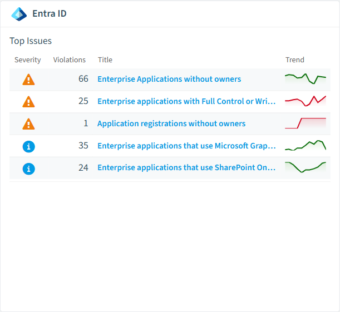Click the trend sparkline in the Microsoft Graph row
Image resolution: width=340 pixels, height=312 pixels.
305,145
